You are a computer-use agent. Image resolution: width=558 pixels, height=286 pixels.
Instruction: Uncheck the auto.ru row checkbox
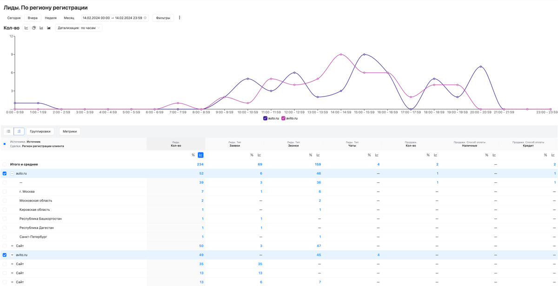[x=5, y=174]
